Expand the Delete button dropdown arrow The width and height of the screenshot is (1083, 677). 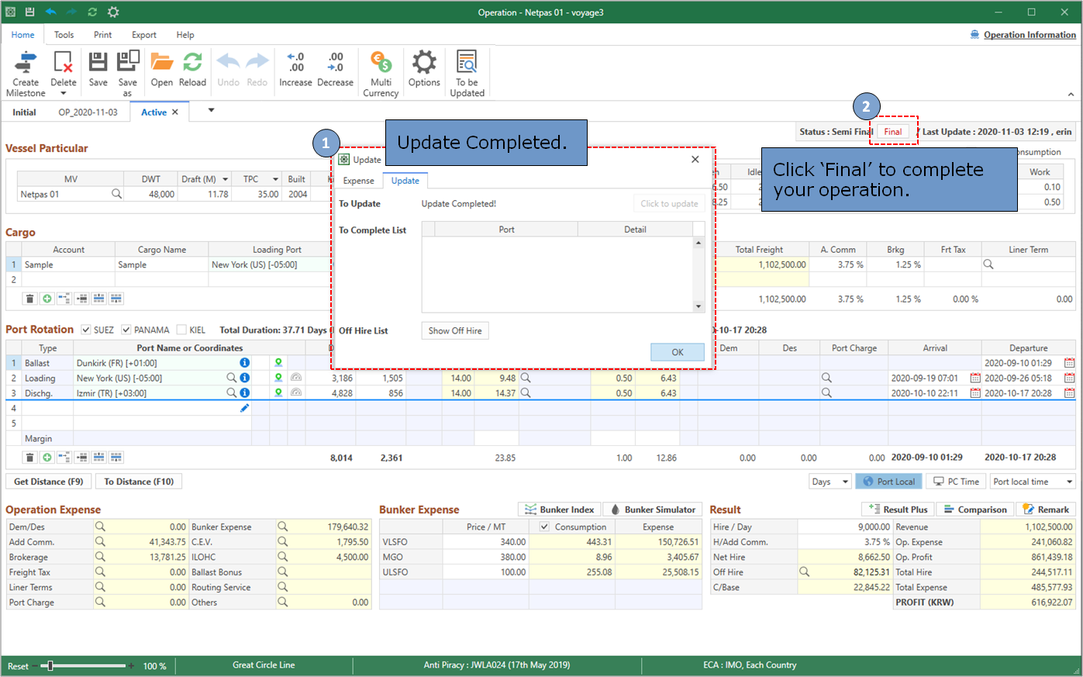[x=64, y=94]
